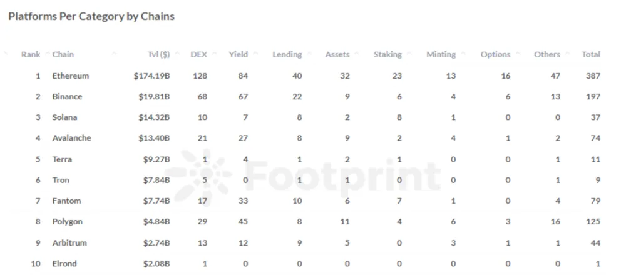Sort by the Staking column
Screen dimensions: 626x278
pos(387,54)
